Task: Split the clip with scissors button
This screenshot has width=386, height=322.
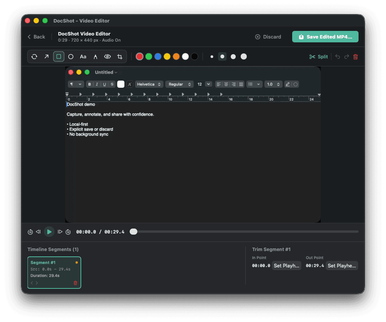Action: tap(318, 57)
